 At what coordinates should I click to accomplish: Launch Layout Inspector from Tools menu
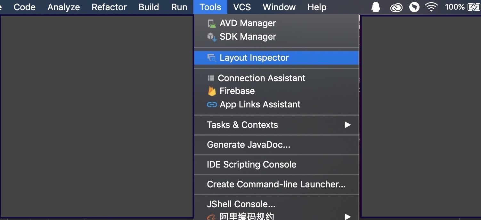click(x=276, y=58)
